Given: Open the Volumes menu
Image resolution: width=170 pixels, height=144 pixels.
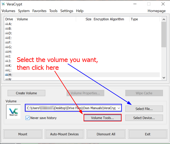Looking at the screenshot, I should click(8, 11).
